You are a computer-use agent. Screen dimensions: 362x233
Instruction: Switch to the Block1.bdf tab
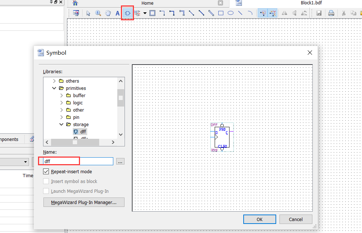[x=311, y=3]
